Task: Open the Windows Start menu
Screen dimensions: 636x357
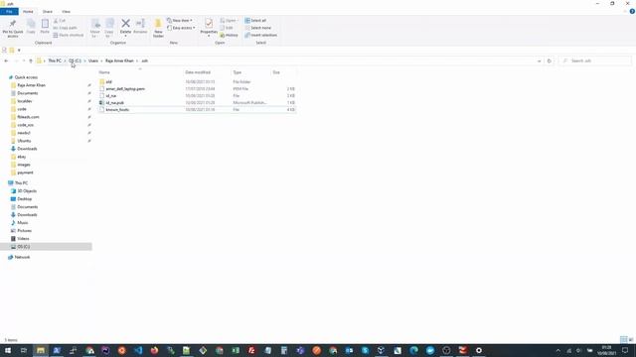Action: coord(8,350)
